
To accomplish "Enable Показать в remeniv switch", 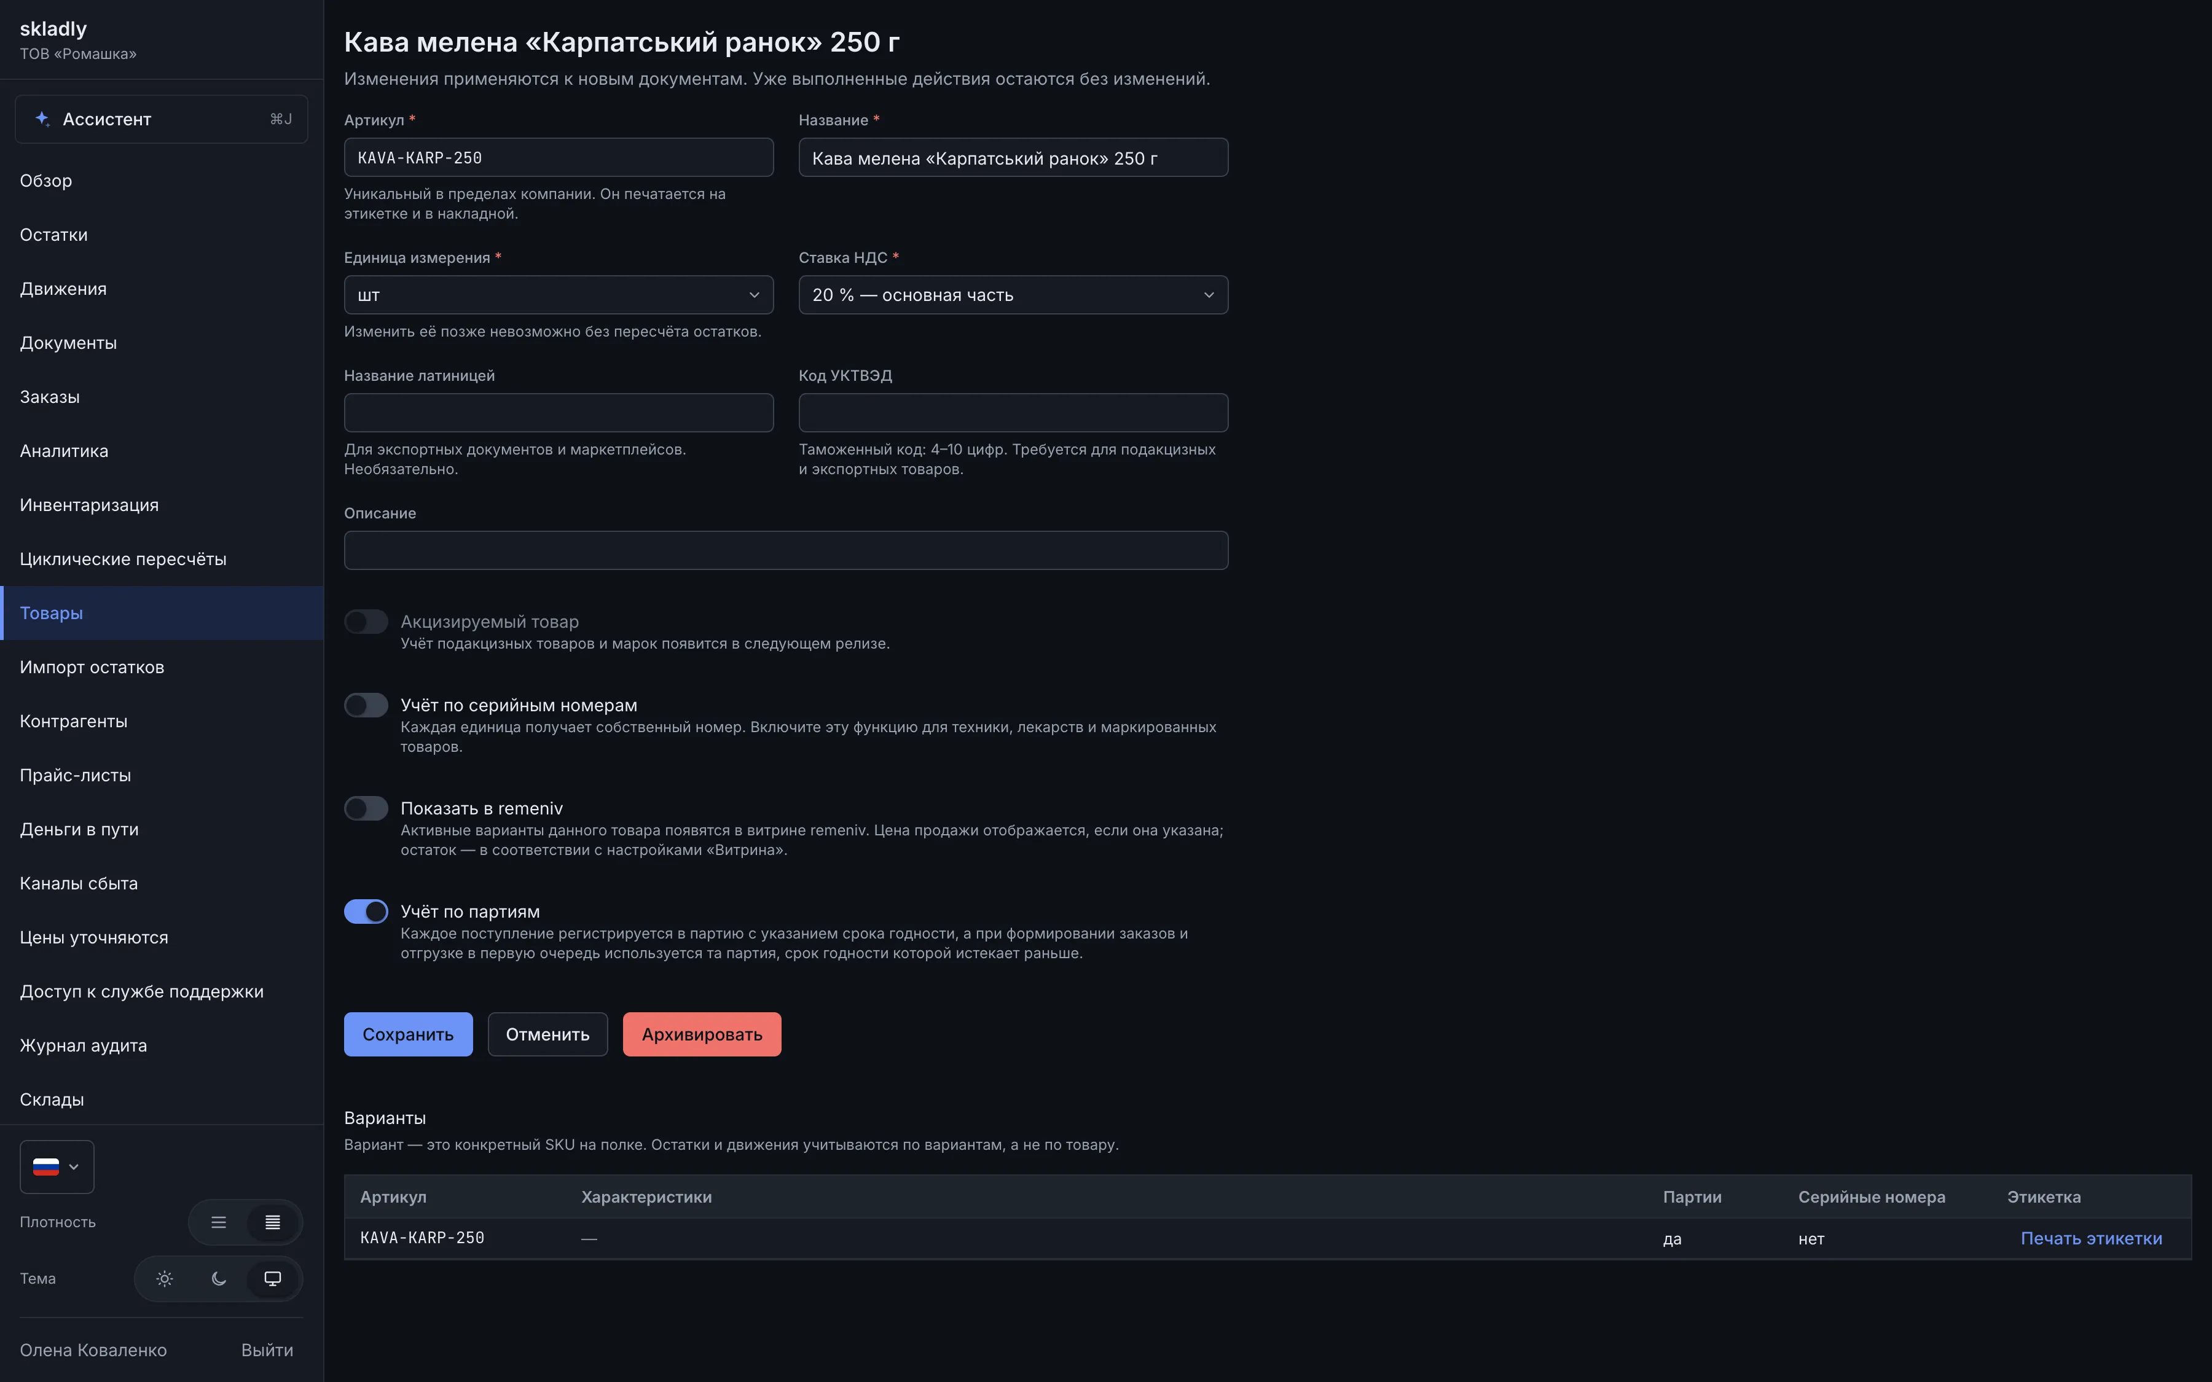I will coord(366,808).
